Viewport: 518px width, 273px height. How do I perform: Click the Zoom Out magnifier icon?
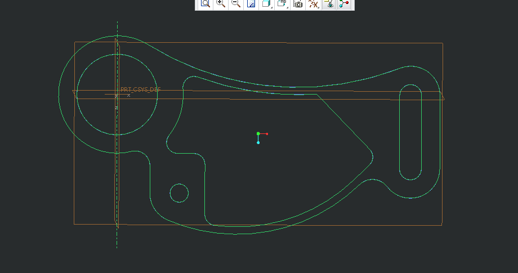click(x=236, y=4)
